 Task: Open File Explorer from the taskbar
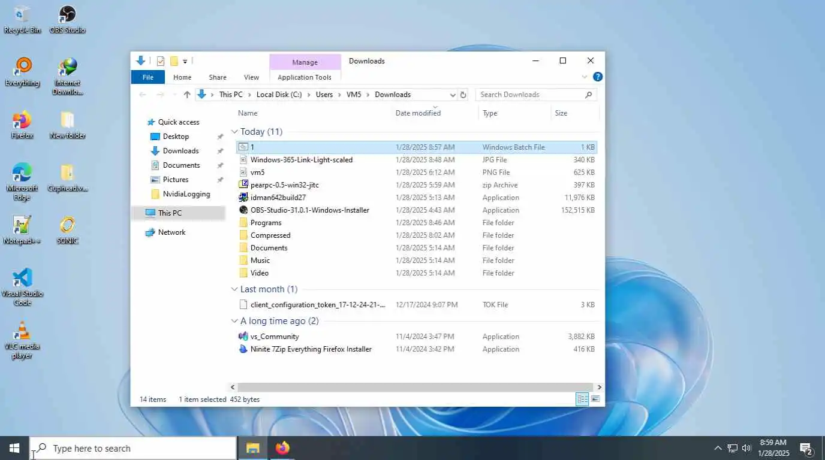(x=252, y=448)
